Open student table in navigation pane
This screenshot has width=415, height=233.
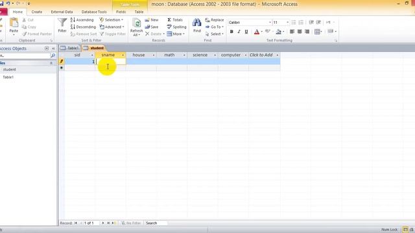[x=10, y=69]
